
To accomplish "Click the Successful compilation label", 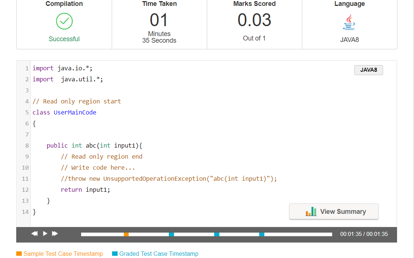I will pos(64,39).
